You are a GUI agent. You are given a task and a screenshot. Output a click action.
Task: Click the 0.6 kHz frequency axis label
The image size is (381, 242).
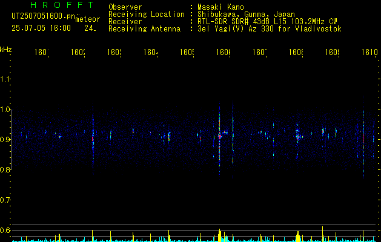coord(5,230)
